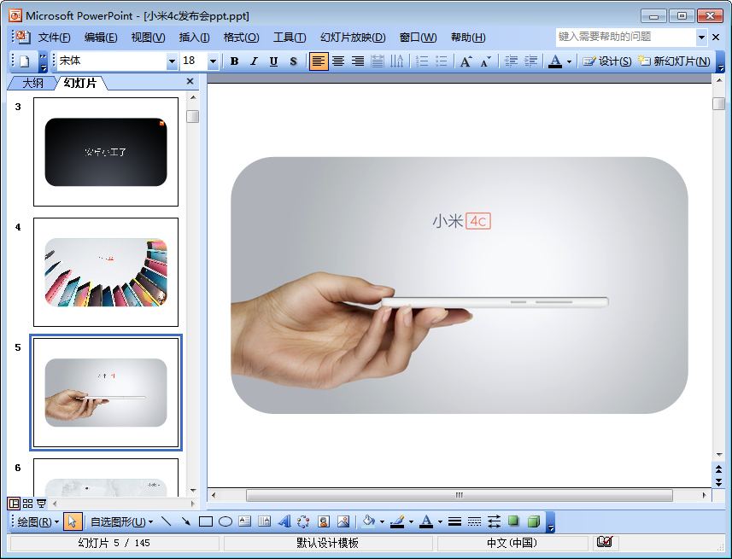Image resolution: width=732 pixels, height=559 pixels.
Task: Apply font color from formatting toolbar
Action: click(555, 61)
